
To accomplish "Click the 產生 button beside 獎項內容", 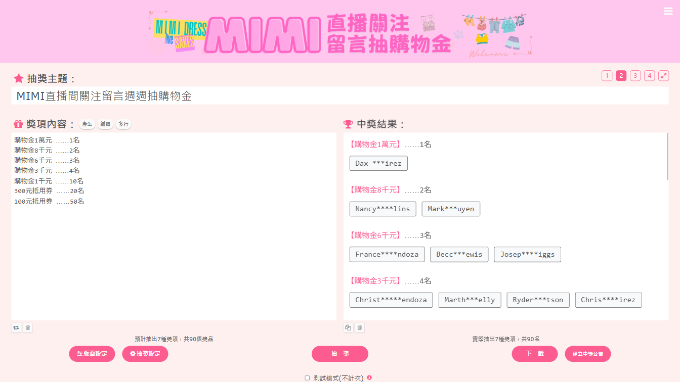I will [x=87, y=124].
